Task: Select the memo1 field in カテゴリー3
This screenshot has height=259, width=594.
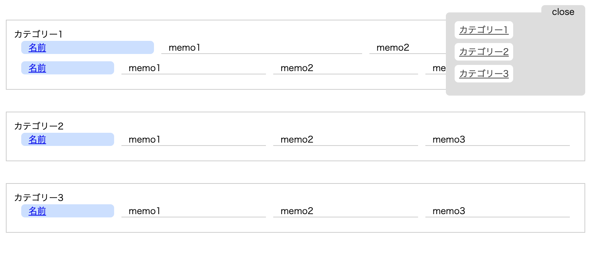Action: (x=193, y=211)
